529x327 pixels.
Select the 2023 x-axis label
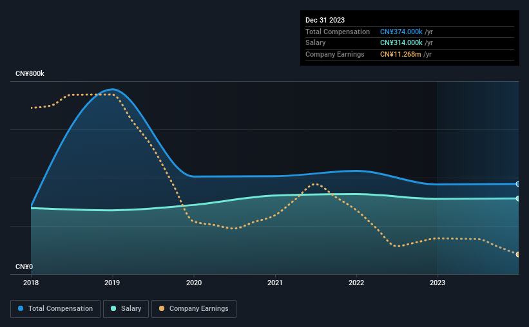click(438, 283)
